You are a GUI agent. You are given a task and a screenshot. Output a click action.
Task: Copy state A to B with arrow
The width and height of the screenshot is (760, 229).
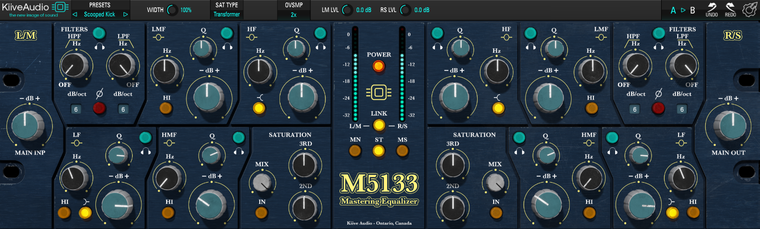683,10
